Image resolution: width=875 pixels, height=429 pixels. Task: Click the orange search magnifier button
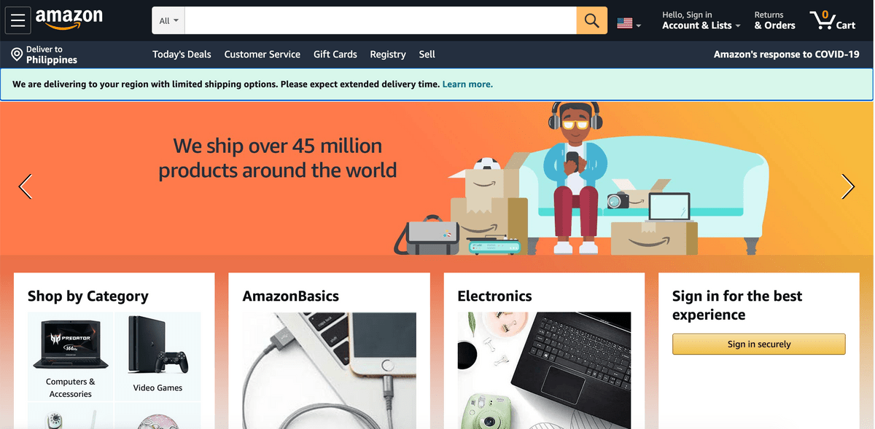tap(592, 20)
